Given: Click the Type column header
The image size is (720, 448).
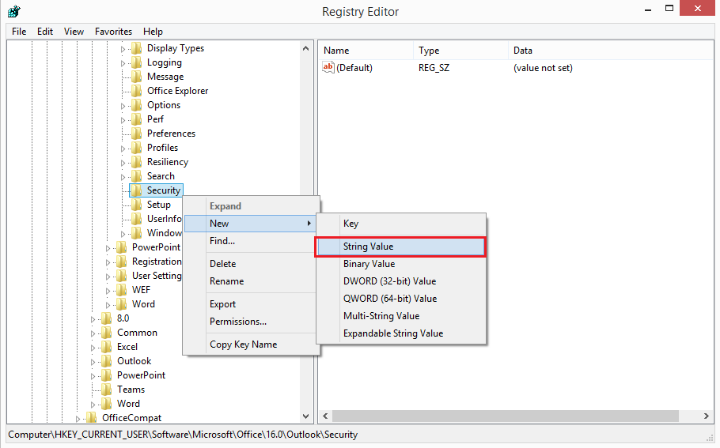Looking at the screenshot, I should [x=460, y=51].
